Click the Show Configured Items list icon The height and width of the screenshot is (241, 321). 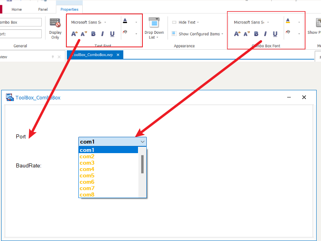pos(173,33)
